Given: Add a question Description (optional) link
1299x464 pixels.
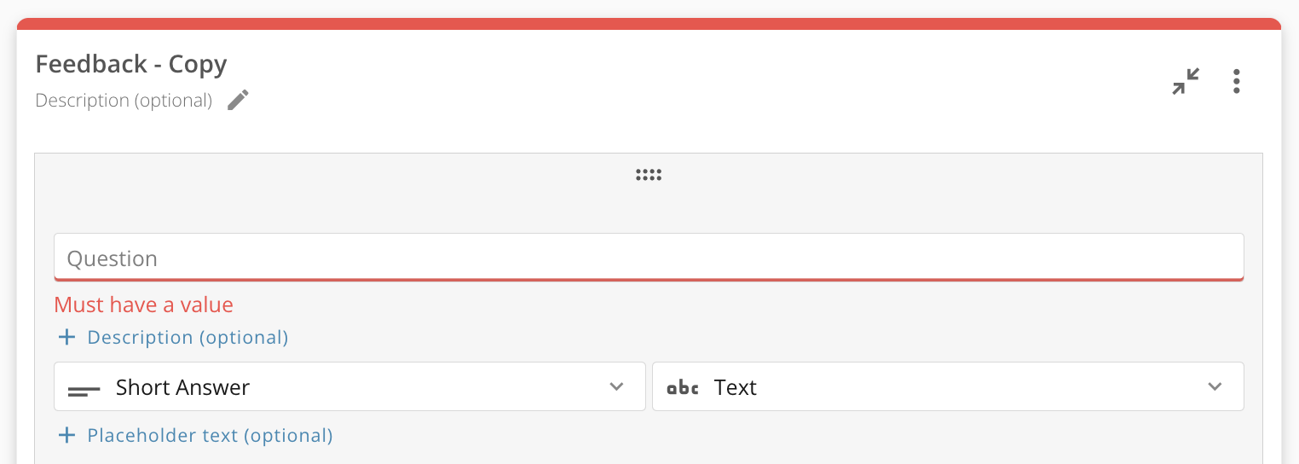Looking at the screenshot, I should point(188,338).
